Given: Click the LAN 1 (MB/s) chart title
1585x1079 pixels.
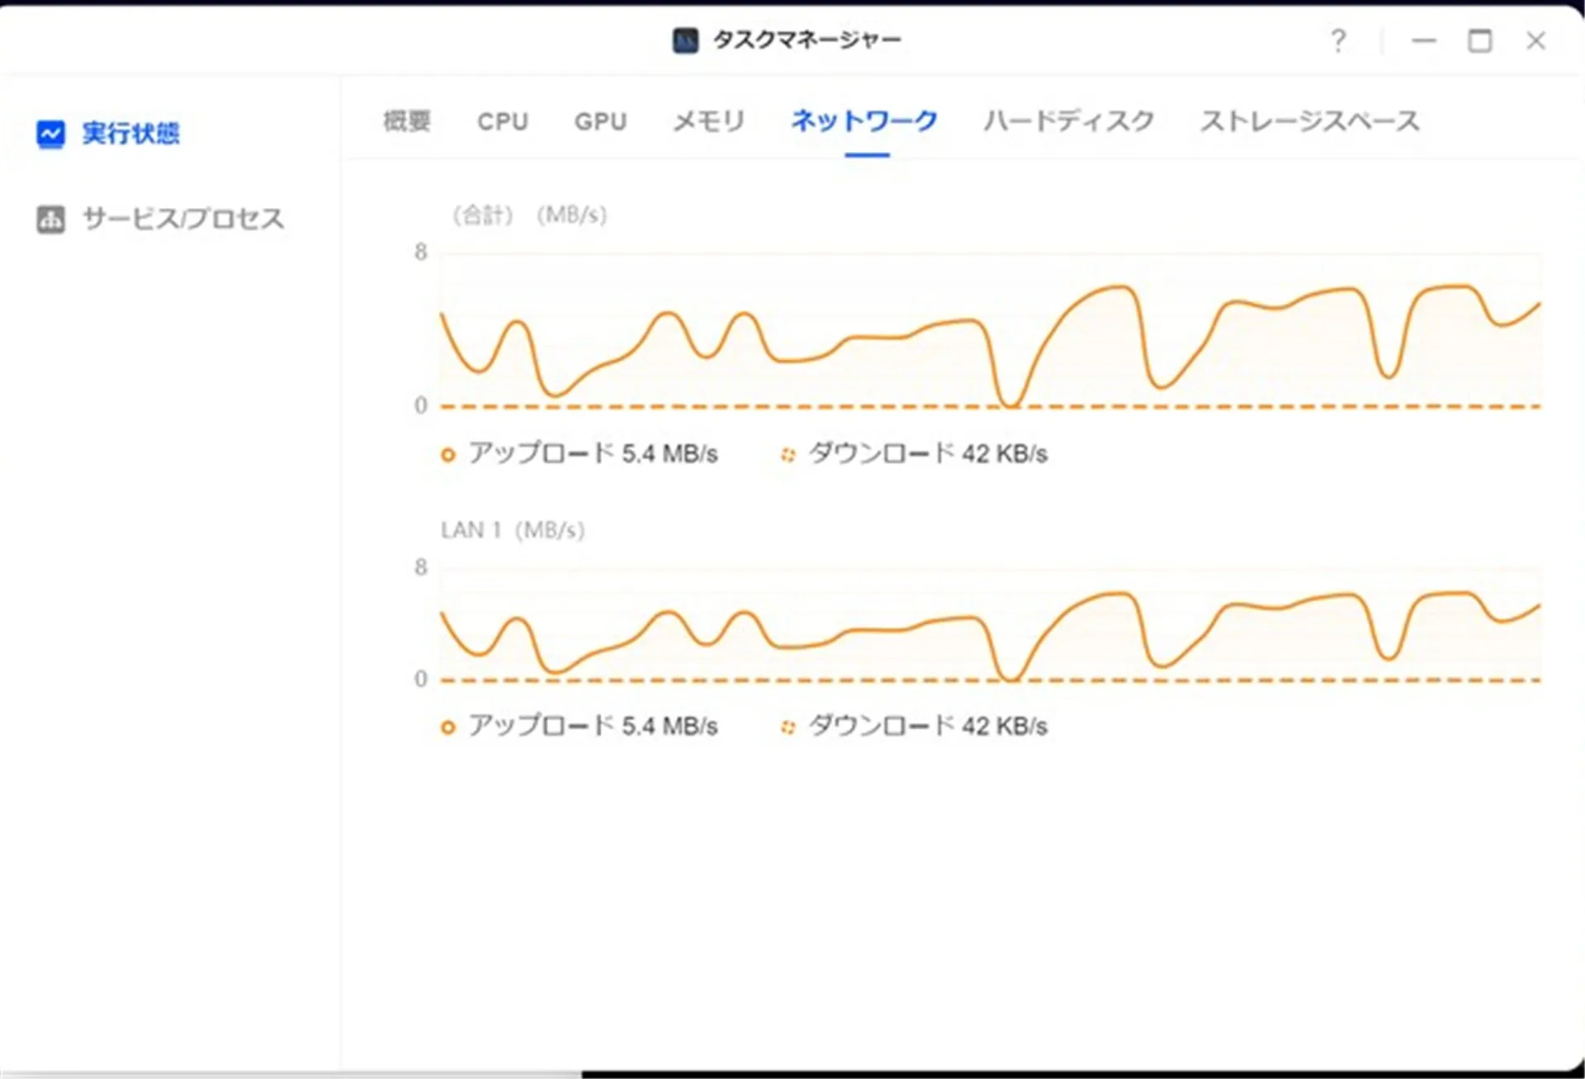Looking at the screenshot, I should 513,530.
